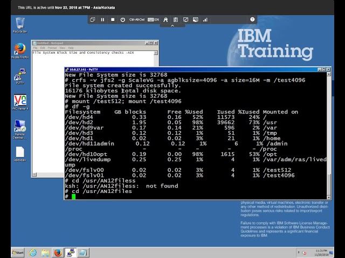Click the green terminal cursor prompt
Screen dimensions: 345x258
point(73,197)
